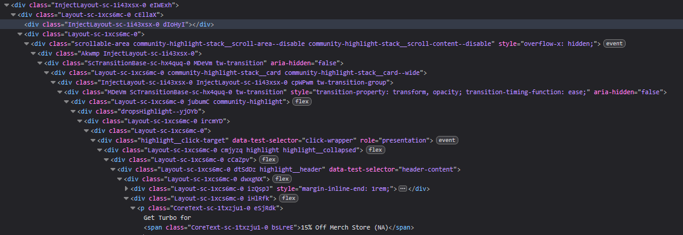Click ellipsis badge in izQspJ div
This screenshot has height=235, width=683.
(403, 188)
